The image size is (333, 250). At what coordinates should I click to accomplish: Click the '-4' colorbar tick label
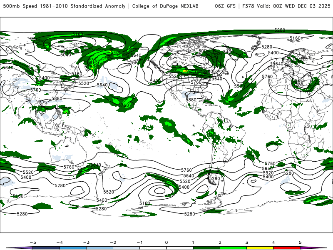(x=60, y=242)
